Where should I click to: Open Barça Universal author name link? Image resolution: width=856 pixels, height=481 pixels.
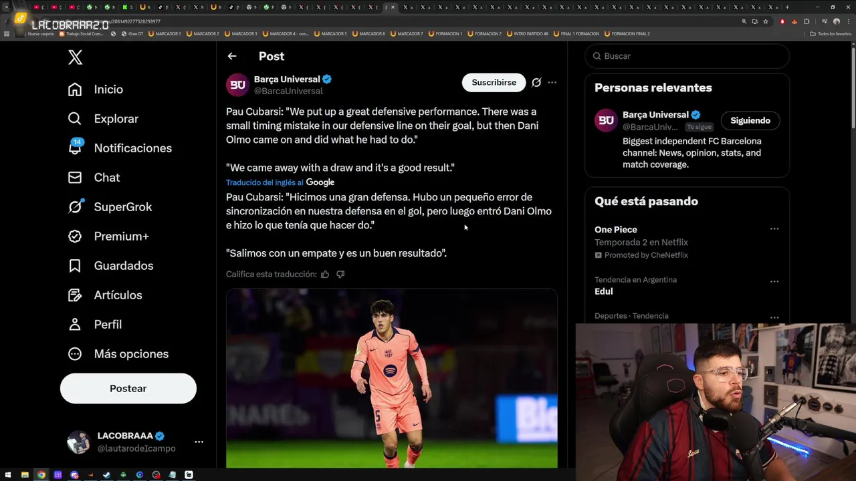287,79
